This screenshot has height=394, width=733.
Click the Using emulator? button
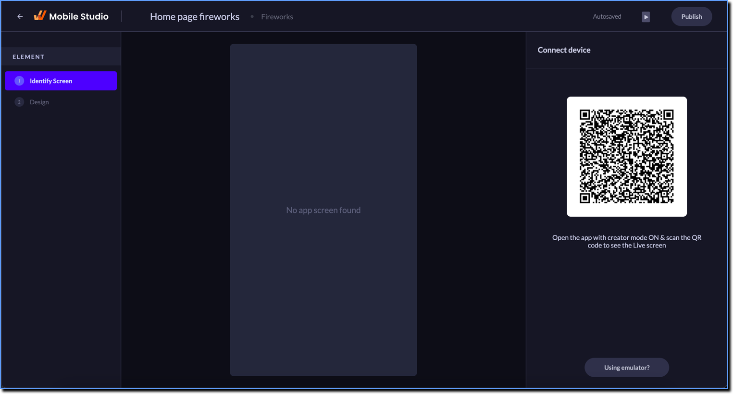tap(626, 368)
